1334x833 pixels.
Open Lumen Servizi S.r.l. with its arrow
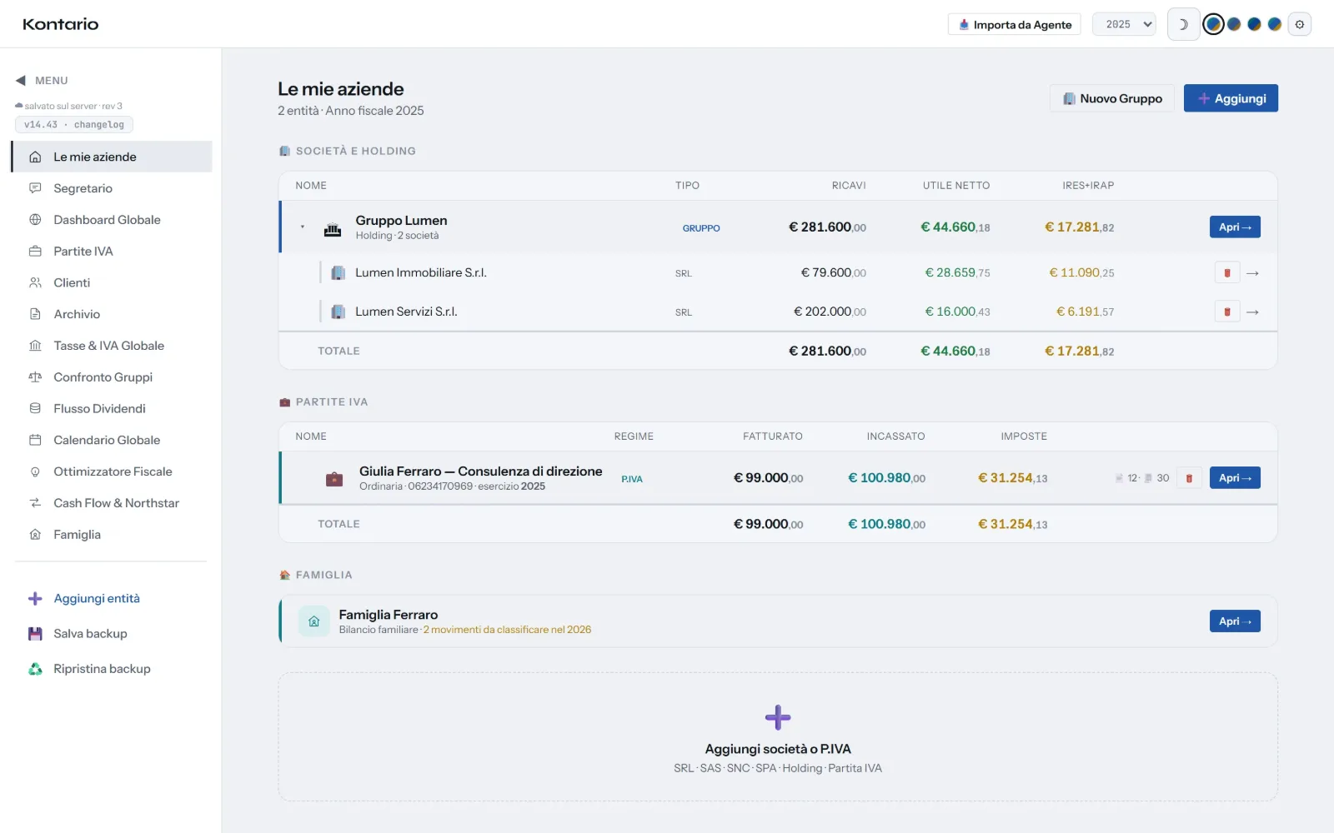pyautogui.click(x=1252, y=312)
